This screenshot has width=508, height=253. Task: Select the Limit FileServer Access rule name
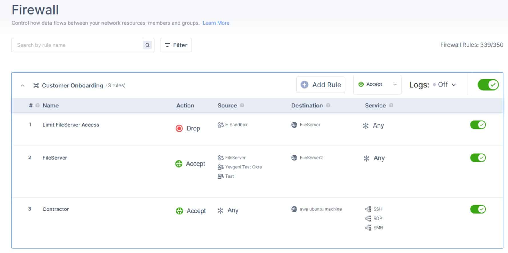[71, 125]
